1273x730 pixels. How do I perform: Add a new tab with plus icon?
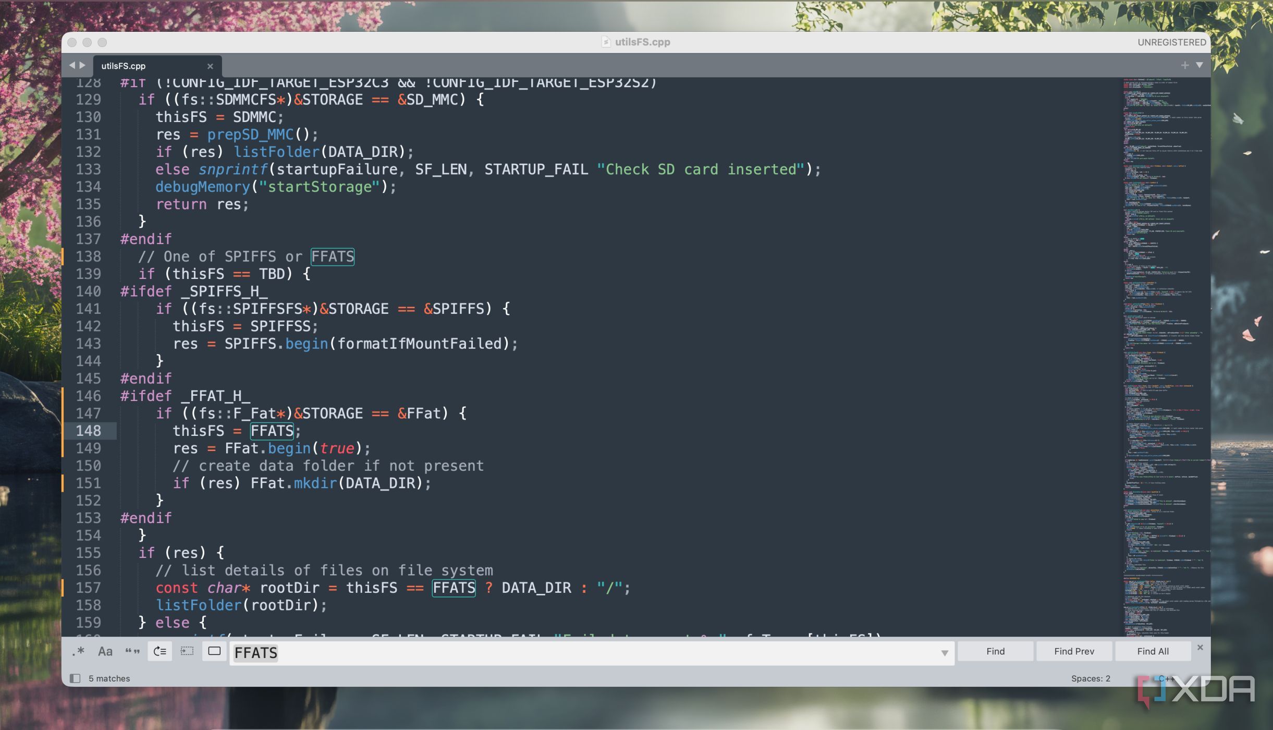[x=1185, y=65]
